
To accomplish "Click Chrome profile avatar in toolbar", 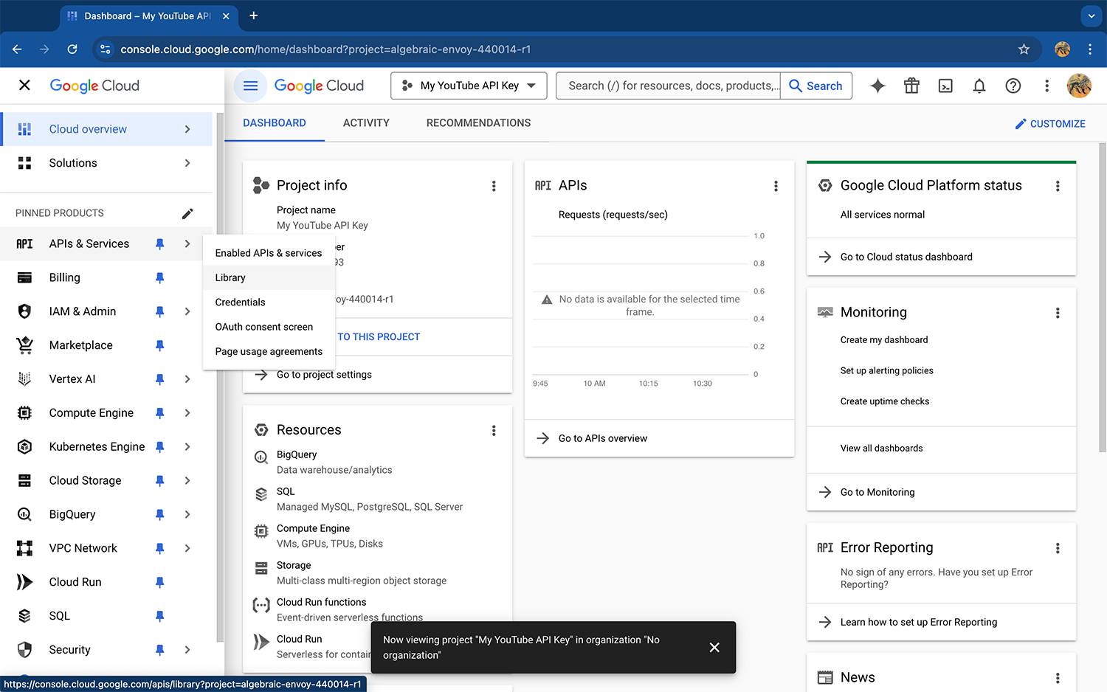I will click(x=1063, y=49).
